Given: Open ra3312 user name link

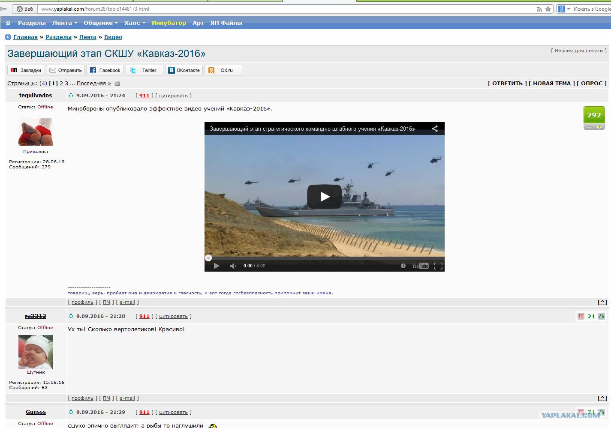Looking at the screenshot, I should click(x=36, y=316).
